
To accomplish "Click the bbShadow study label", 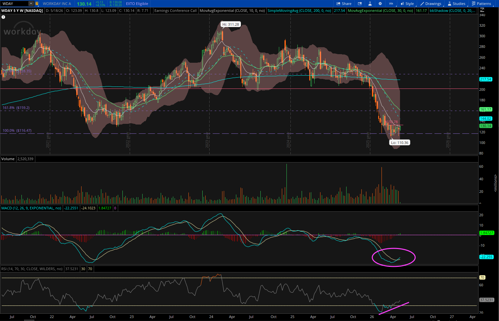I will click(x=452, y=11).
